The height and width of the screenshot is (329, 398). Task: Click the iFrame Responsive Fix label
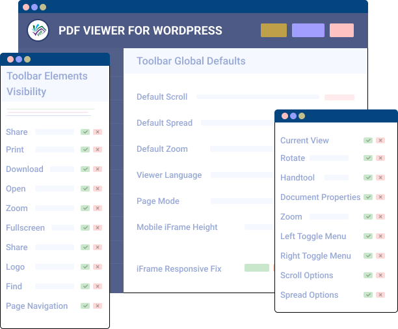point(179,269)
